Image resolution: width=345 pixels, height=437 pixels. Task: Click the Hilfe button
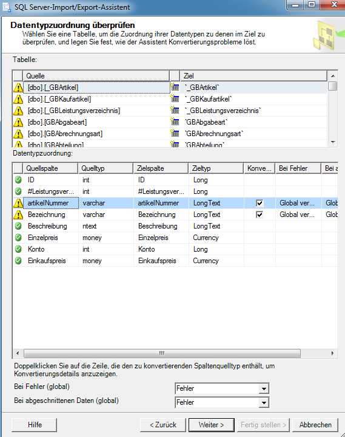coord(34,425)
